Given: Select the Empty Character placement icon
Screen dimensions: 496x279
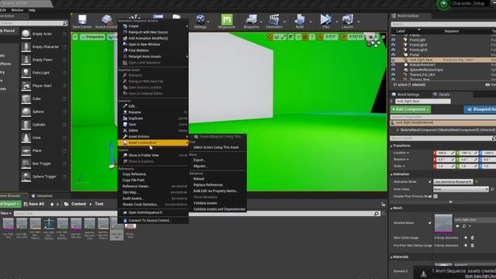Looking at the screenshot, I should tap(26, 46).
